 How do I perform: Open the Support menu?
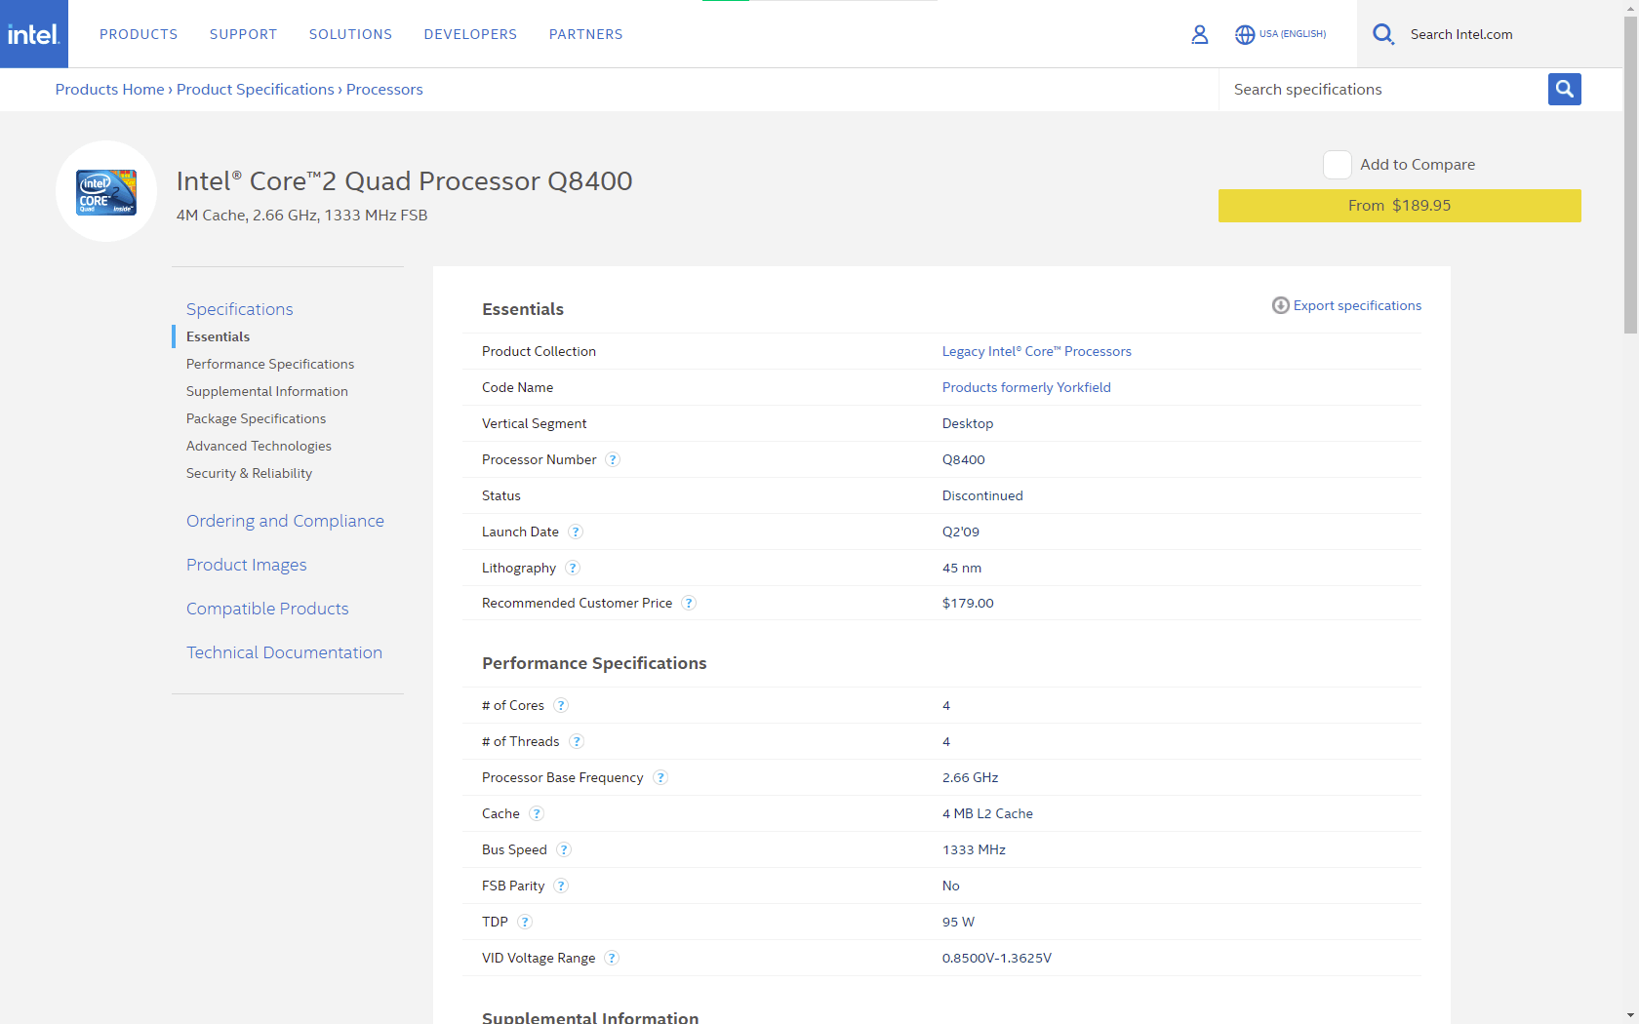(244, 34)
